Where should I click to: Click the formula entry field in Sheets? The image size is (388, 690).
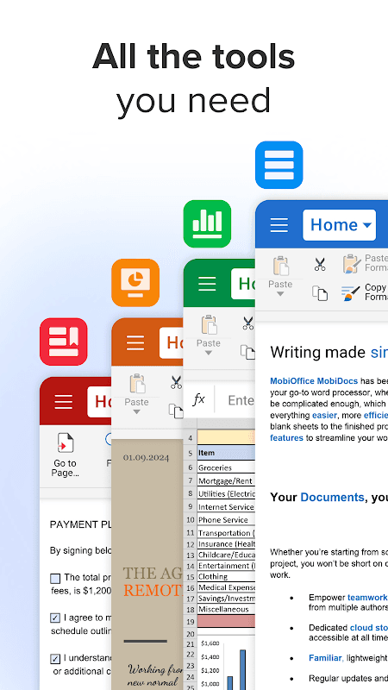(235, 400)
